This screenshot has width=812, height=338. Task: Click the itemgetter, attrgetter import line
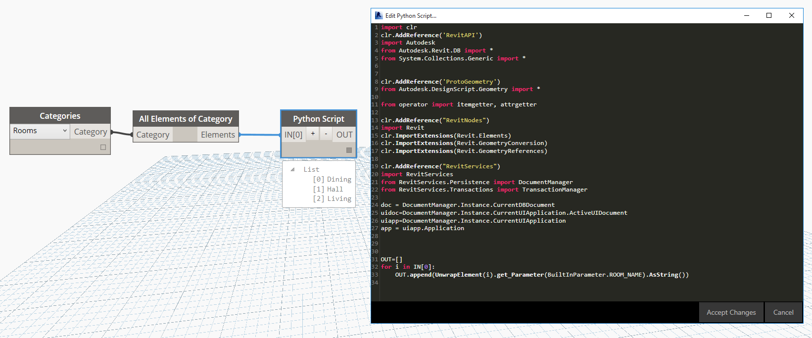459,104
